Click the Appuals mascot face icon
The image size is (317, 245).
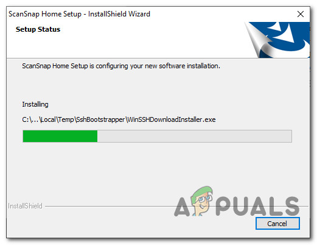click(202, 201)
